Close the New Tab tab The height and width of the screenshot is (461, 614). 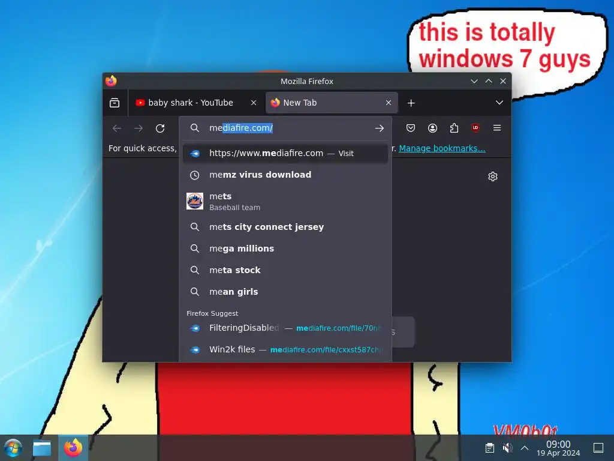point(389,103)
